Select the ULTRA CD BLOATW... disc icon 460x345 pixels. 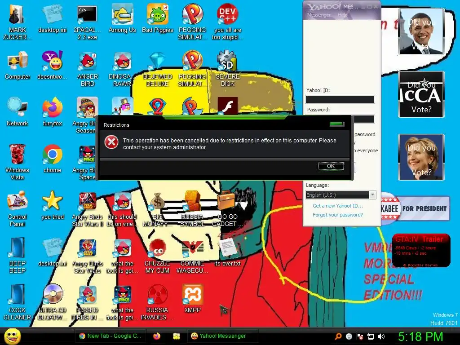(53, 302)
